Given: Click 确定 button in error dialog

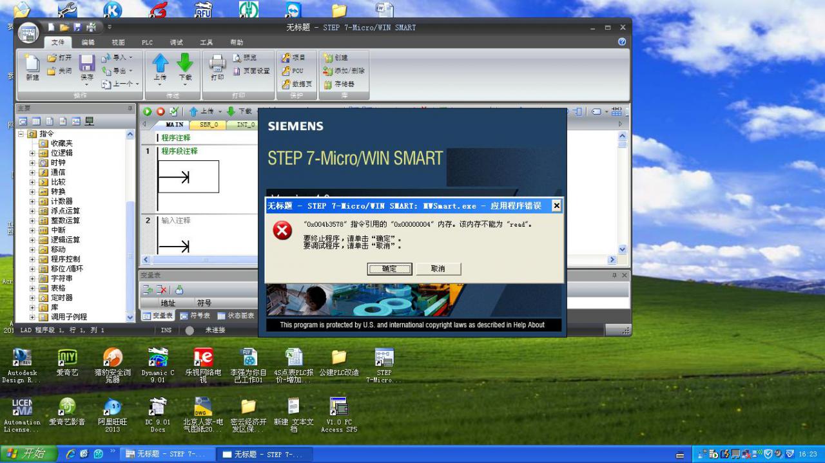Looking at the screenshot, I should coord(389,269).
